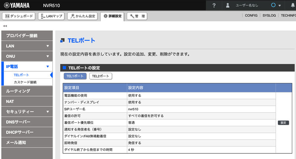
Task: Click the ユーザー名なし label
Action: point(247,5)
